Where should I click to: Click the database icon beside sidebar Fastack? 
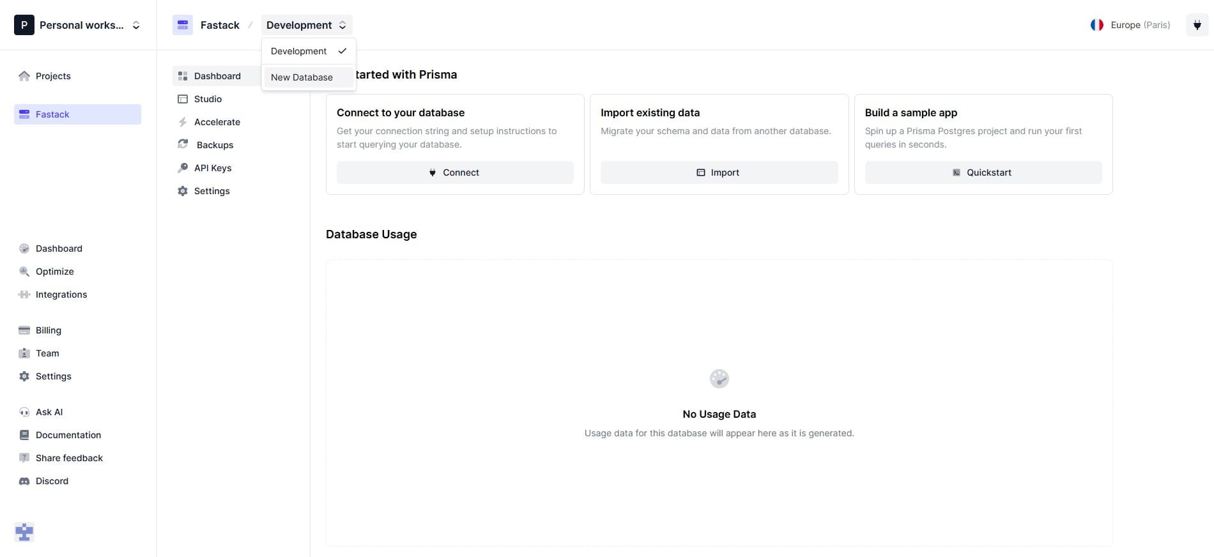(24, 114)
